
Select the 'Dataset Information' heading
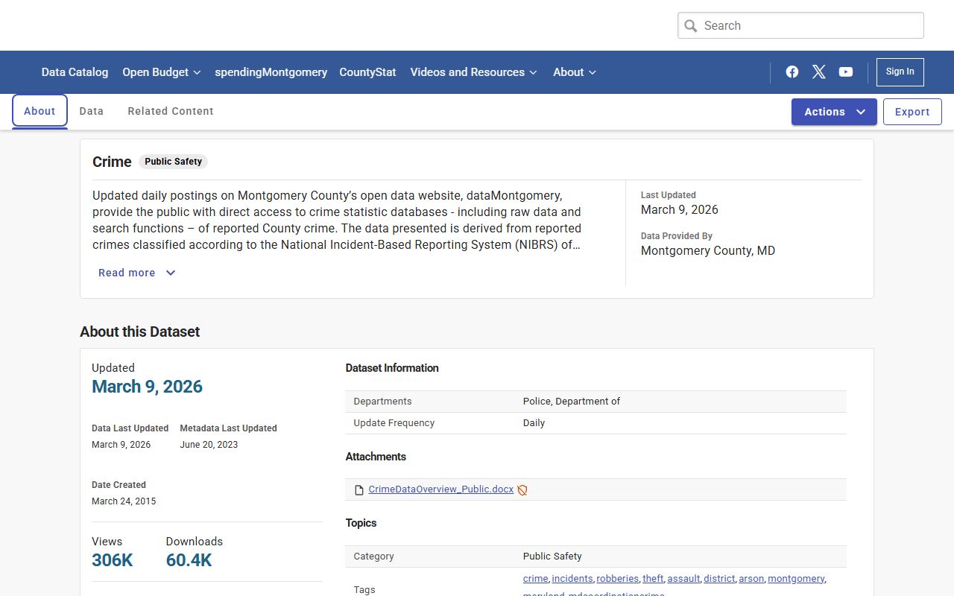pos(392,368)
